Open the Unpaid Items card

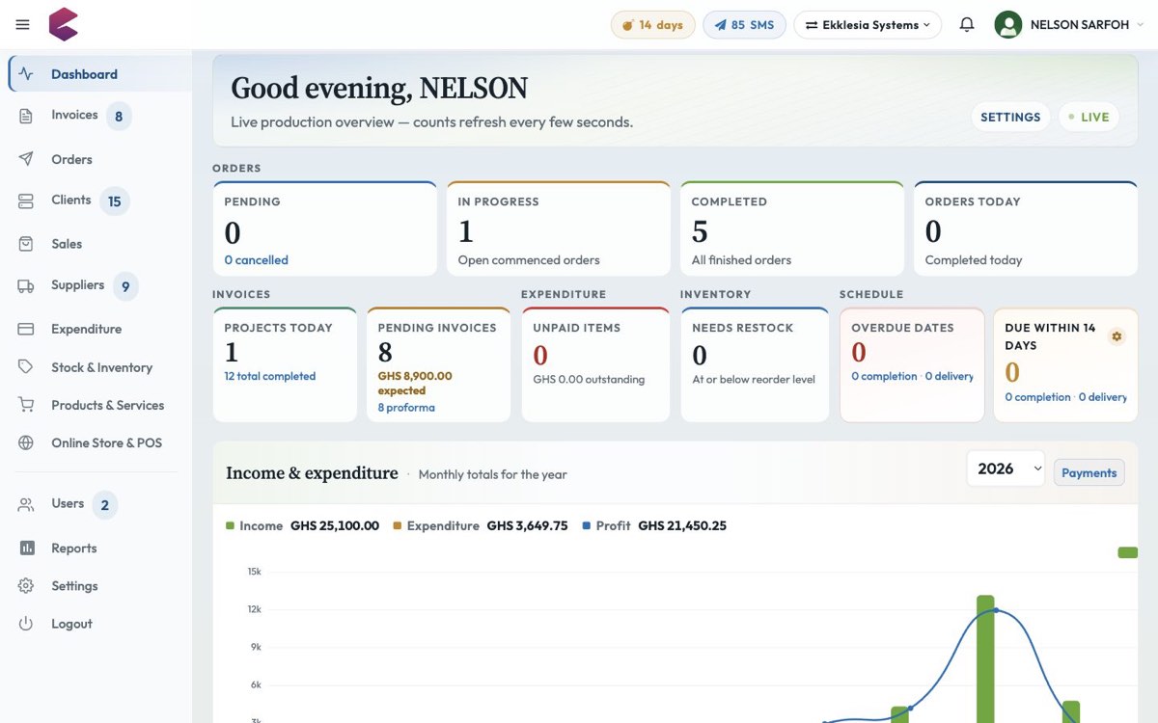pyautogui.click(x=595, y=364)
